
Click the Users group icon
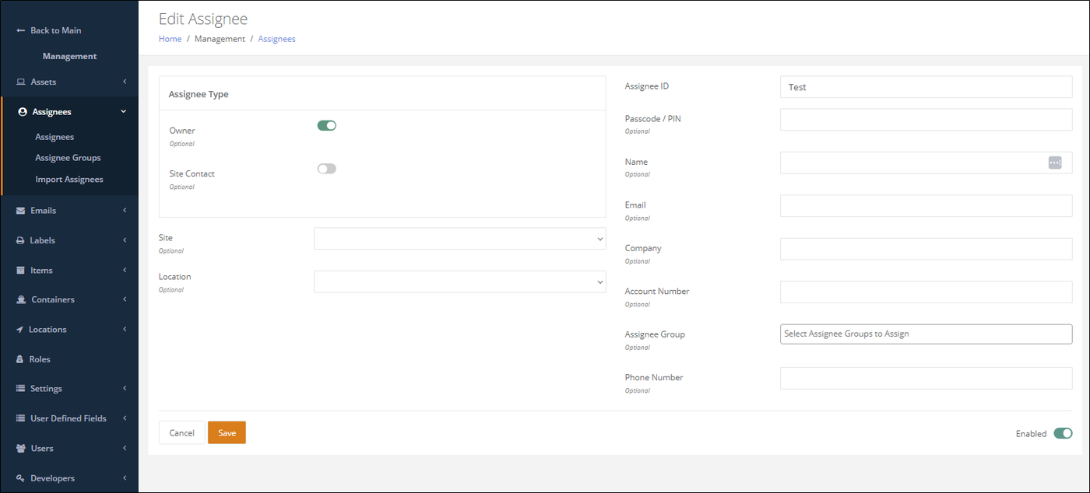pos(21,449)
